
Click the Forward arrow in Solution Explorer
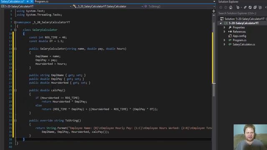tap(226, 7)
